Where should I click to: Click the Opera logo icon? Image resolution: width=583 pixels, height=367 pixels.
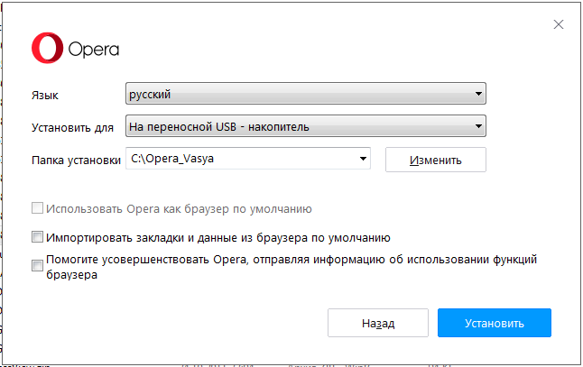coord(47,48)
